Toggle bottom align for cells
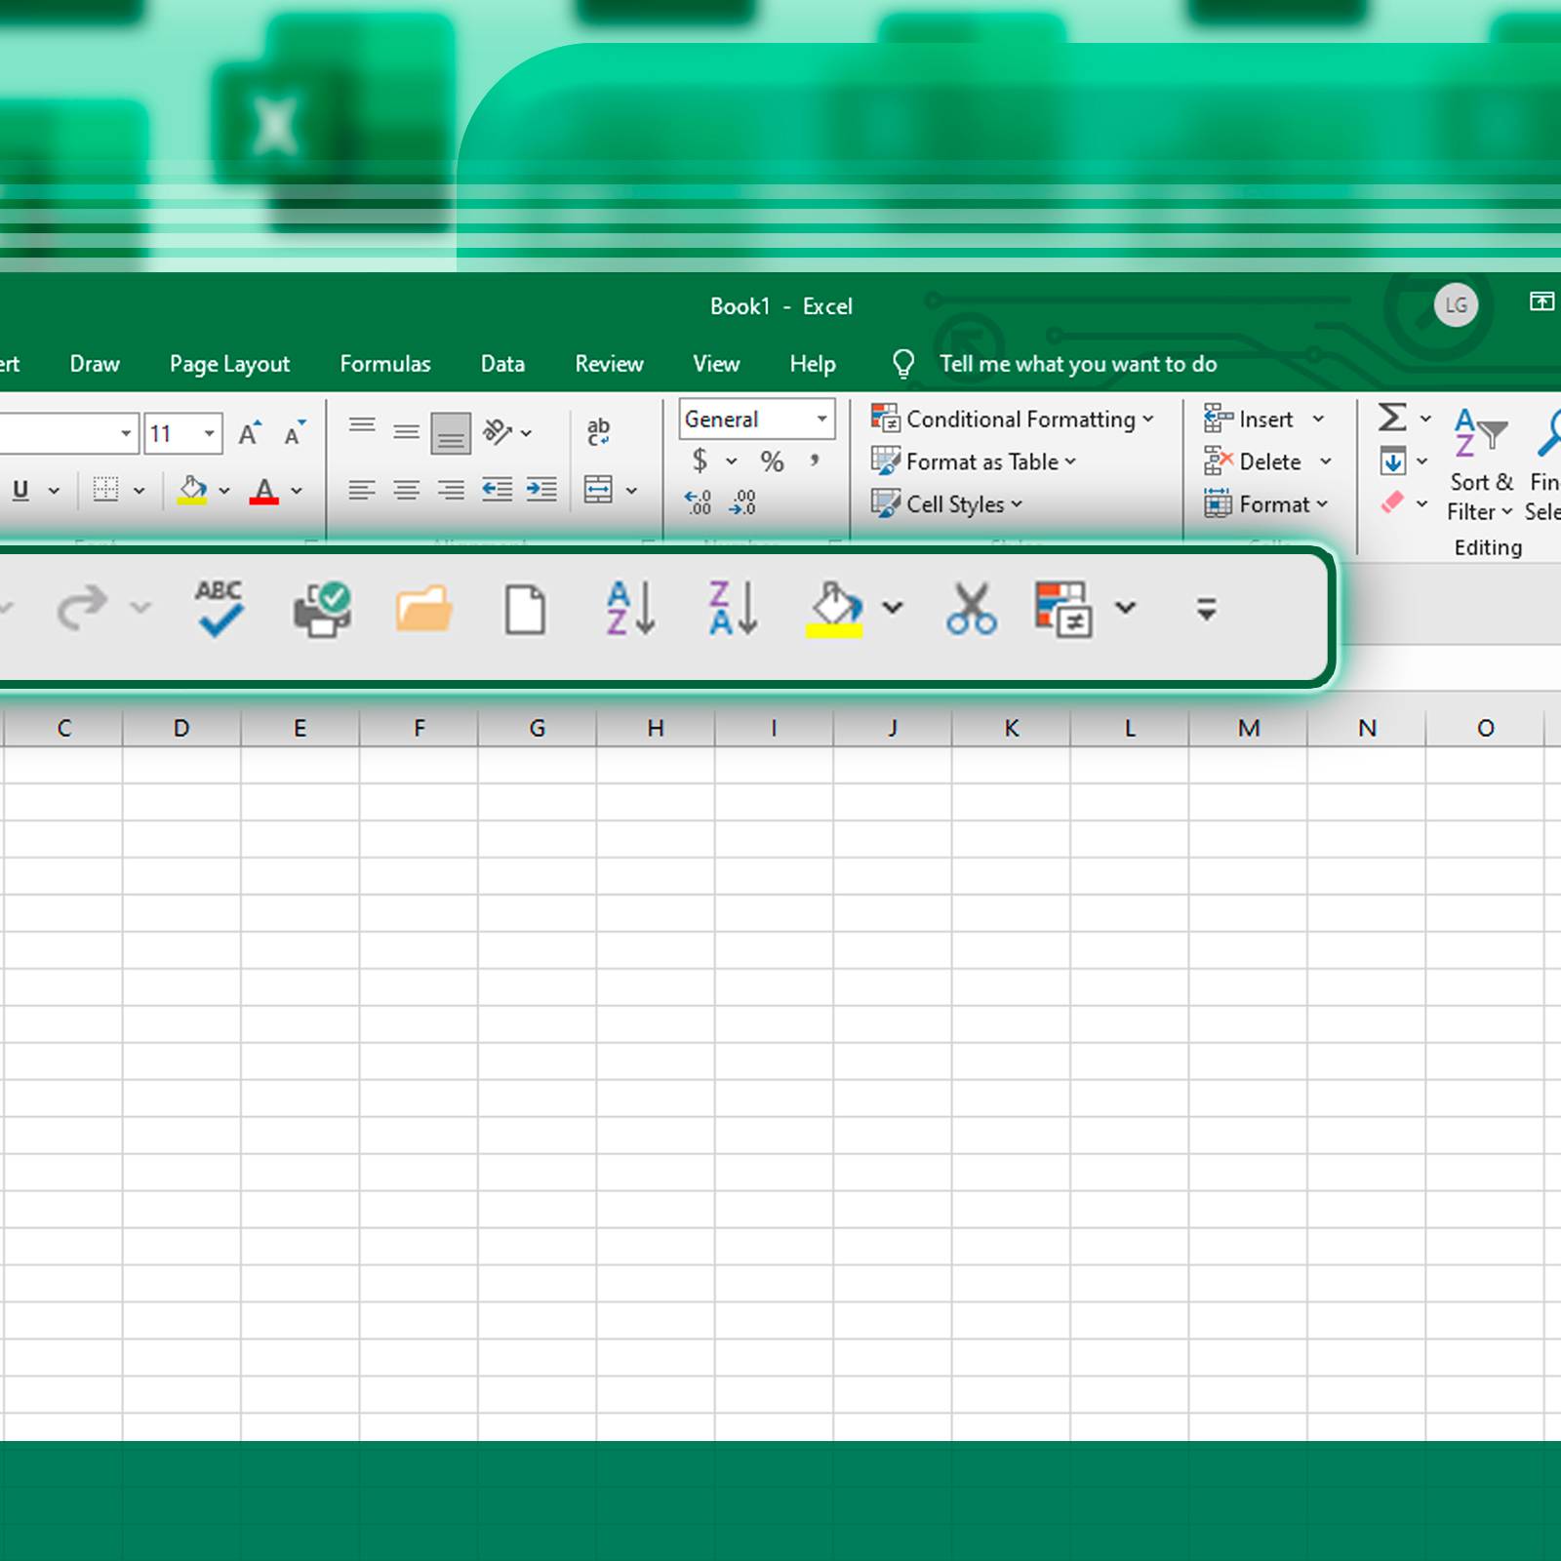This screenshot has height=1561, width=1561. [451, 432]
